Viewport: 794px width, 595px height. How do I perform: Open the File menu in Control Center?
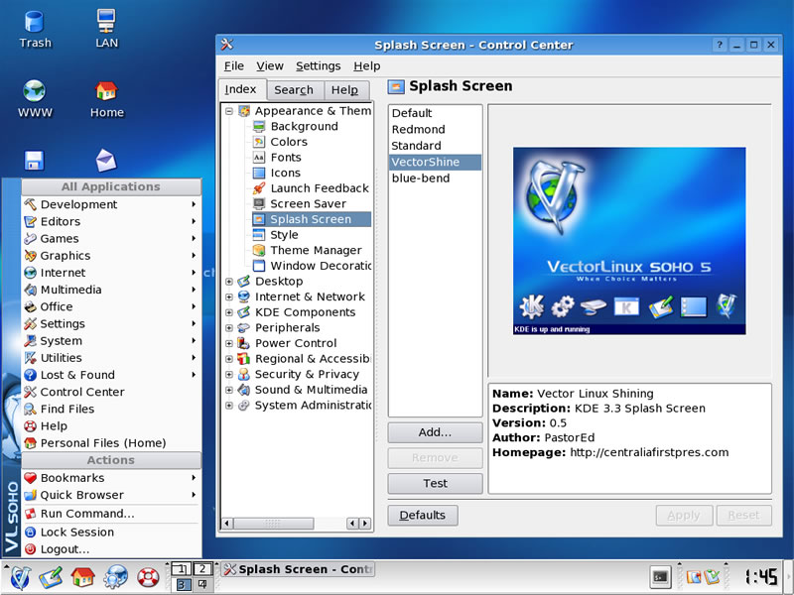[x=234, y=65]
